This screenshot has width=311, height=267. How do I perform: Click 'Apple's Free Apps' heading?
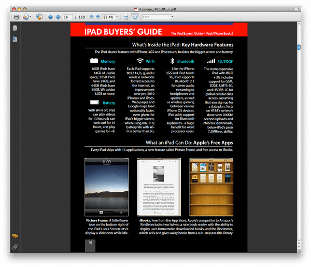point(213,143)
